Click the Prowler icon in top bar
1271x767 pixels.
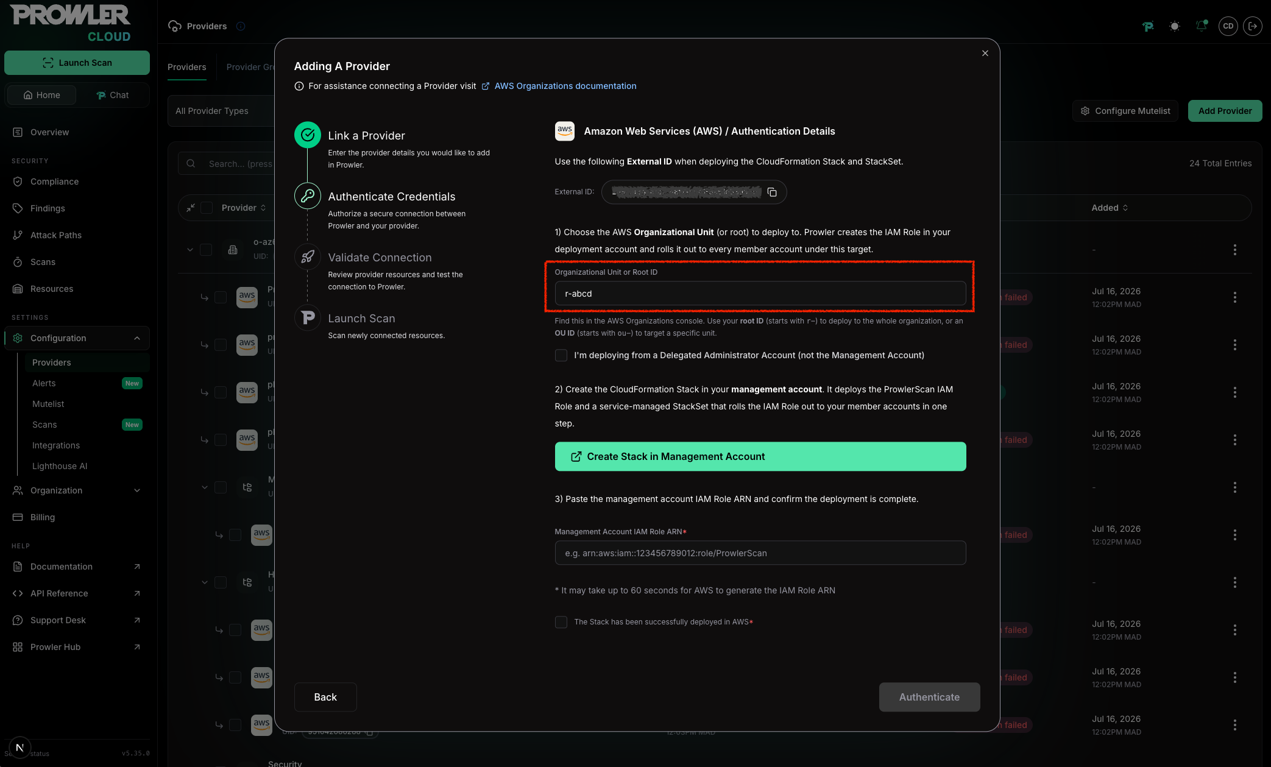[1148, 26]
